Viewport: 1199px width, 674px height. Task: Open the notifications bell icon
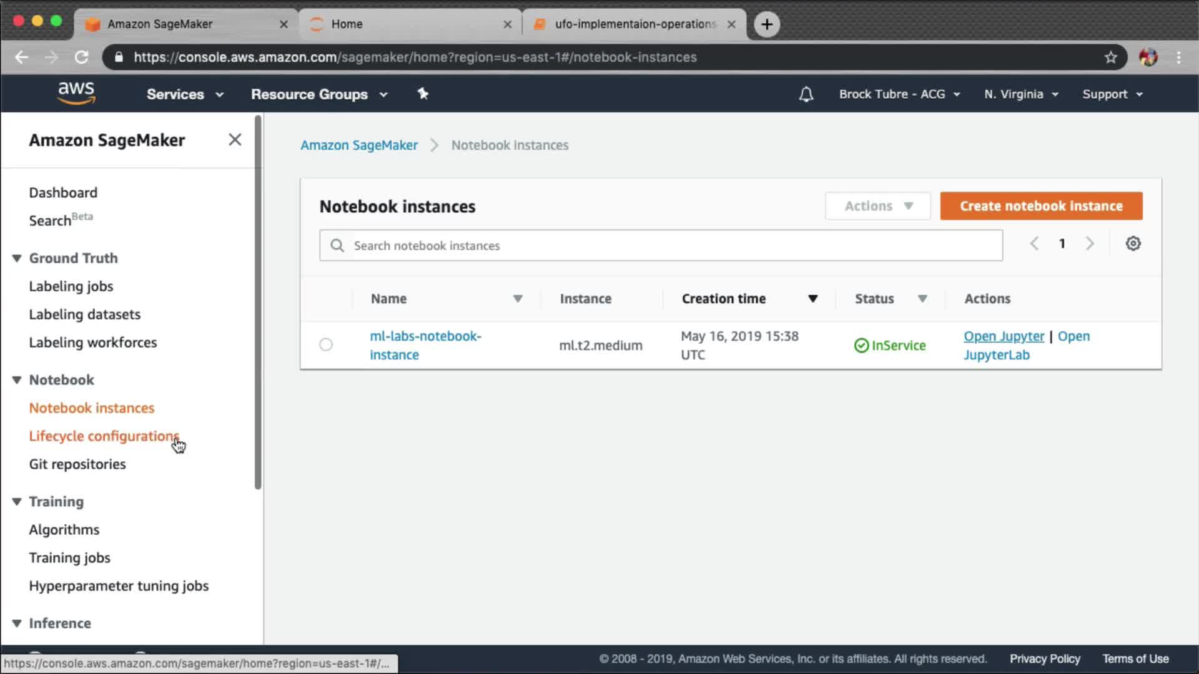[806, 94]
